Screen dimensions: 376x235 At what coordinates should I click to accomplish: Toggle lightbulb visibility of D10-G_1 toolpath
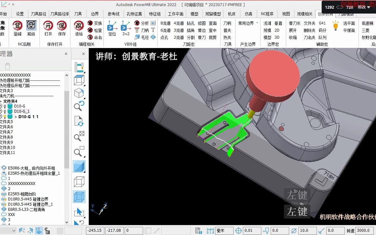click(5, 111)
